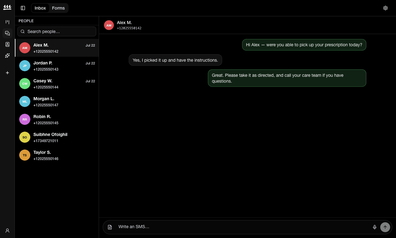
Task: Click the 'Great. Please take it' message
Action: [x=287, y=78]
